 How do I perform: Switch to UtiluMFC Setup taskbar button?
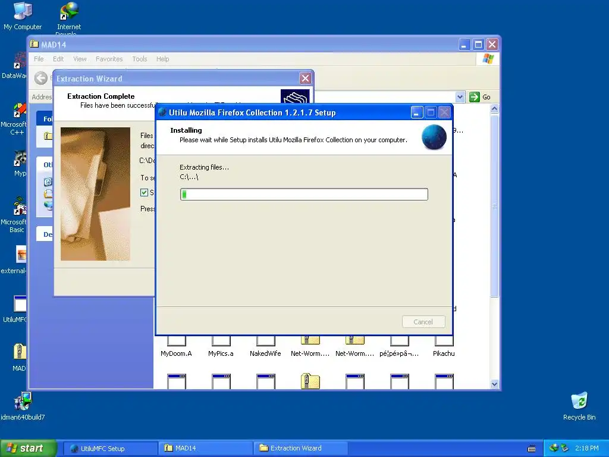110,449
